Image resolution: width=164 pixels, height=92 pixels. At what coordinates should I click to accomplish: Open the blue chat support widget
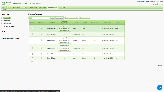tap(160, 88)
